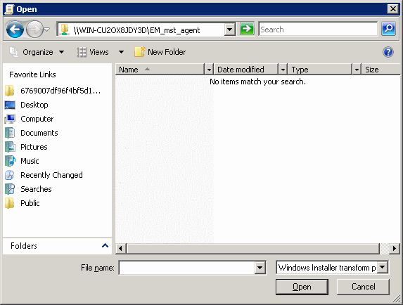The image size is (403, 305).
Task: Open the File name history dropdown
Action: click(x=260, y=268)
